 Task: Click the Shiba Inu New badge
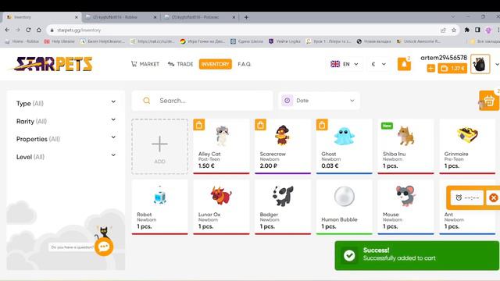coord(387,126)
